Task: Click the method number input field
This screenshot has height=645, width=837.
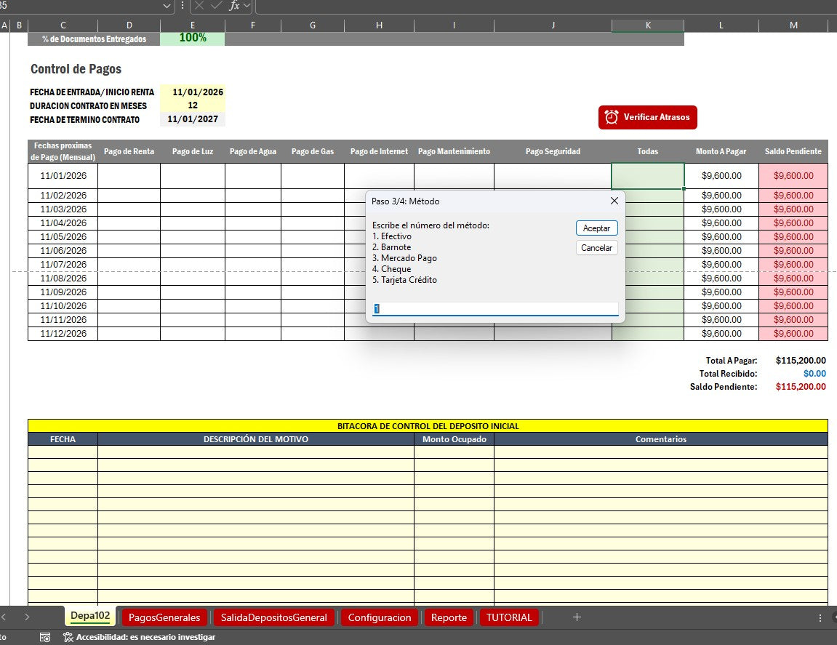Action: pyautogui.click(x=493, y=309)
